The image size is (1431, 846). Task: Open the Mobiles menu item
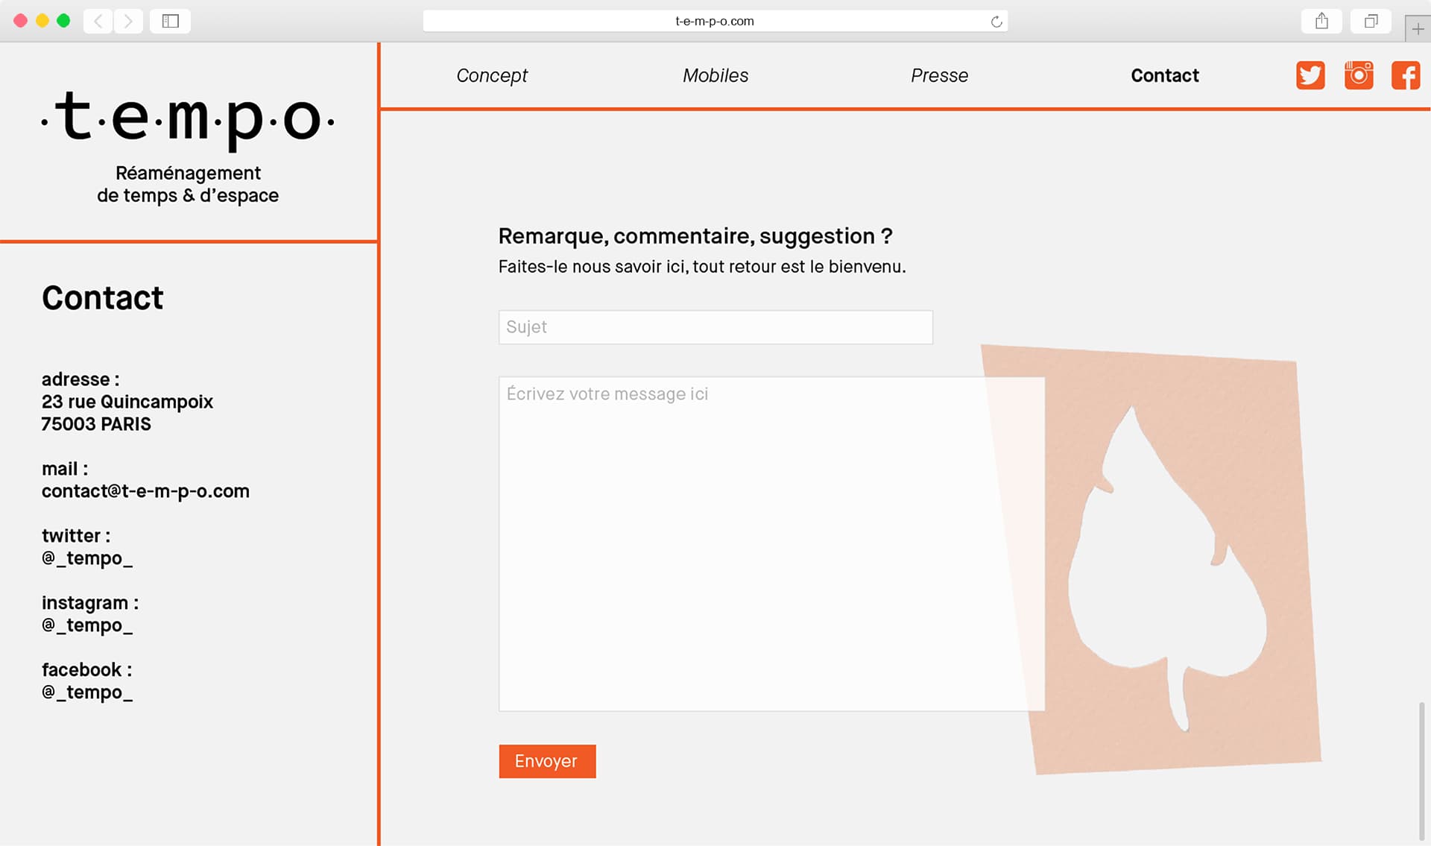(715, 75)
